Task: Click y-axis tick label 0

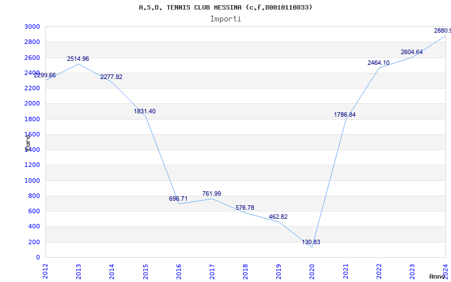Action: click(x=38, y=257)
